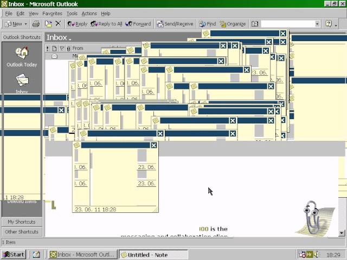Click the find a contact input box
The width and height of the screenshot is (347, 260).
288,24
